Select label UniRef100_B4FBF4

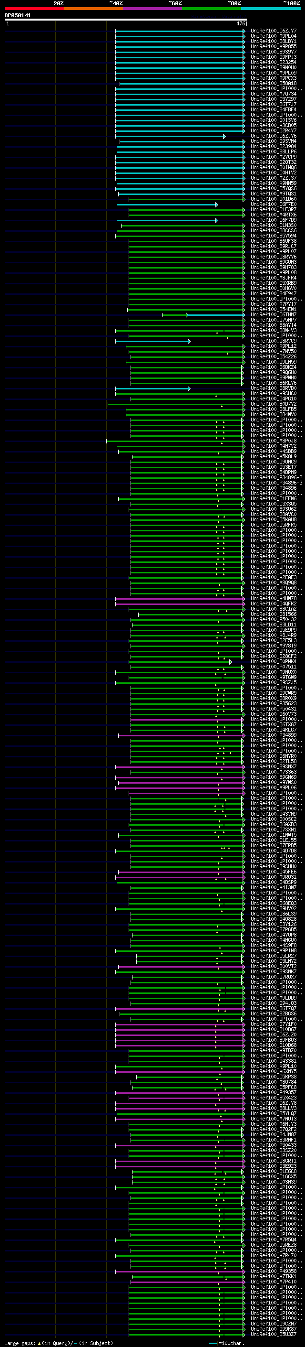click(273, 110)
